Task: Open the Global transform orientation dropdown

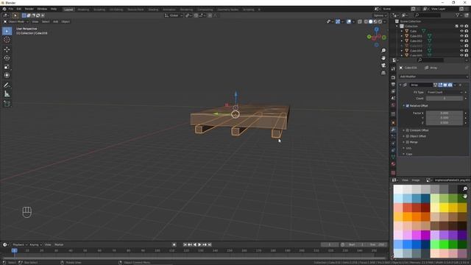Action: tap(174, 15)
